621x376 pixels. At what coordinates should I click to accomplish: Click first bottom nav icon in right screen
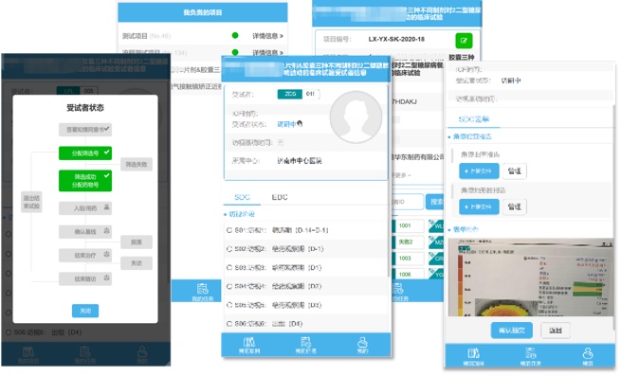(474, 356)
